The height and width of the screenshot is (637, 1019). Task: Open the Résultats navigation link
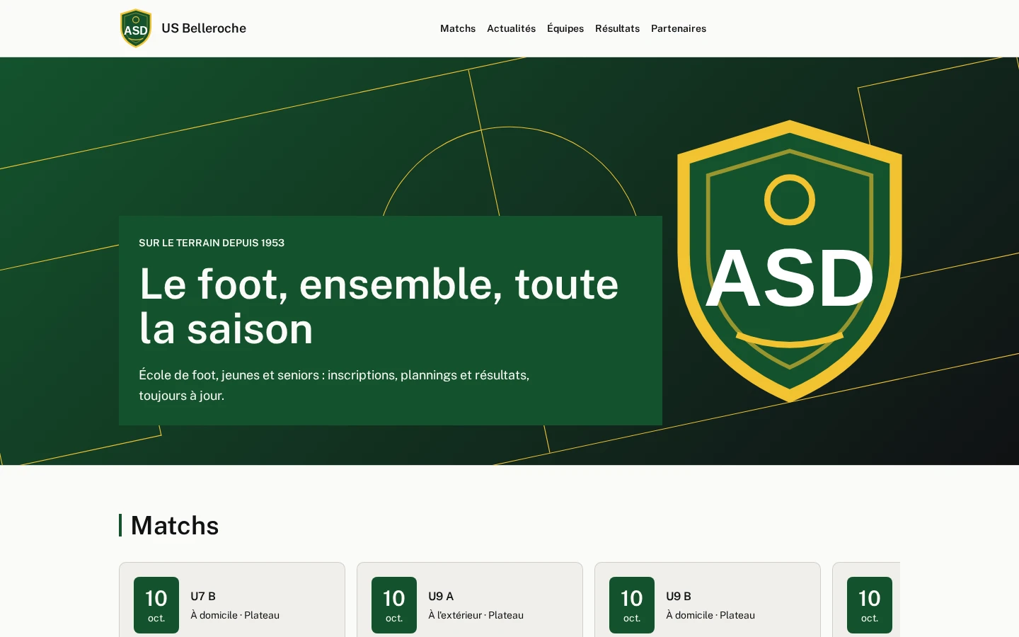tap(617, 28)
